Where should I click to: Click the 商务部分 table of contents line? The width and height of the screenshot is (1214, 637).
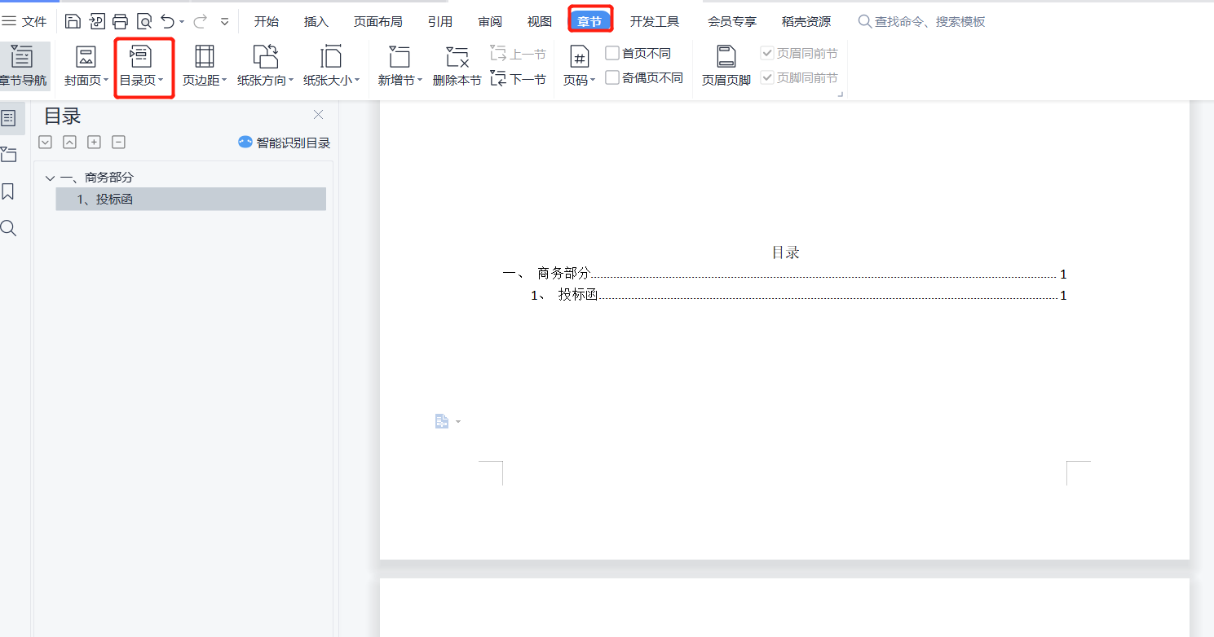pyautogui.click(x=784, y=274)
